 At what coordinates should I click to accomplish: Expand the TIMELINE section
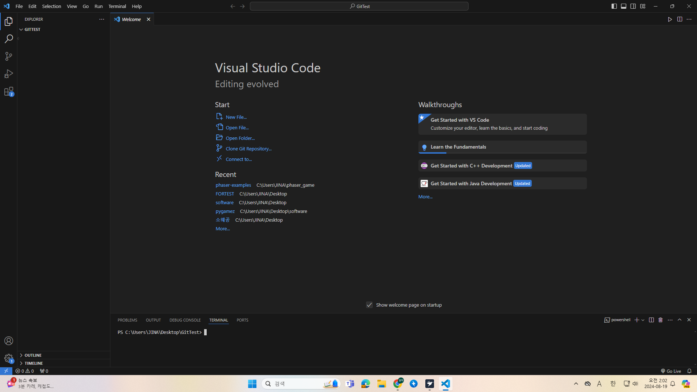[x=34, y=363]
